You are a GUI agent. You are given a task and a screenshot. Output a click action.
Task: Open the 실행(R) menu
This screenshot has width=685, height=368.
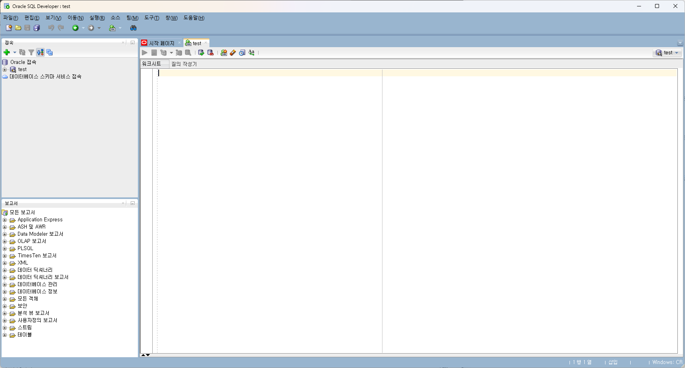[x=97, y=18]
